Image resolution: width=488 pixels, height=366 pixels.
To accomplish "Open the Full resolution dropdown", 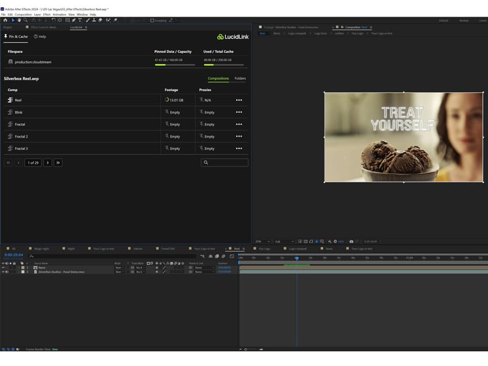I will pyautogui.click(x=284, y=242).
